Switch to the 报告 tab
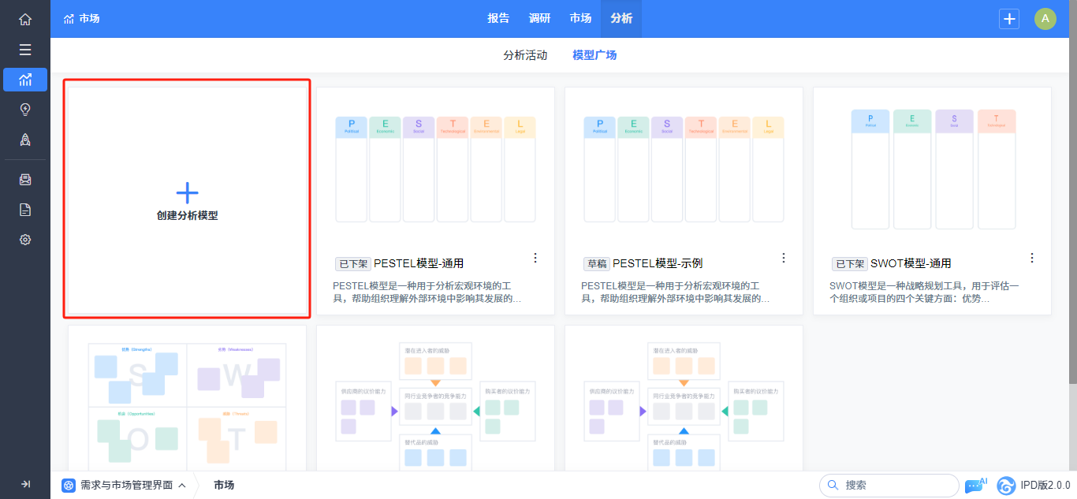 498,19
